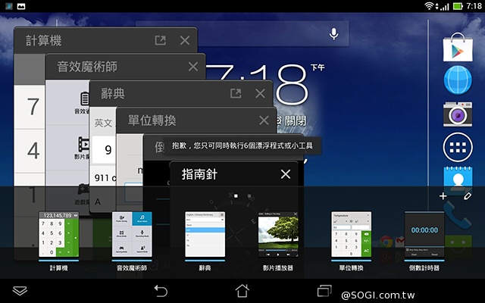
Task: Tap the Back navigation button
Action: [161, 291]
